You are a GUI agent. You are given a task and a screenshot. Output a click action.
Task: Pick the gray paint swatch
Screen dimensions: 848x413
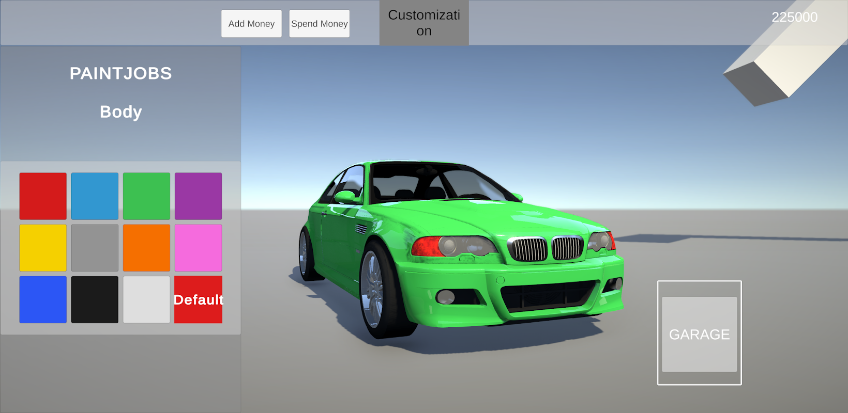pyautogui.click(x=95, y=248)
